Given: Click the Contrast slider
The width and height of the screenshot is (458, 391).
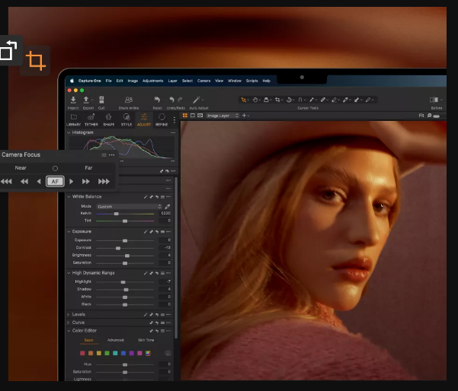Looking at the screenshot, I should tap(125, 248).
